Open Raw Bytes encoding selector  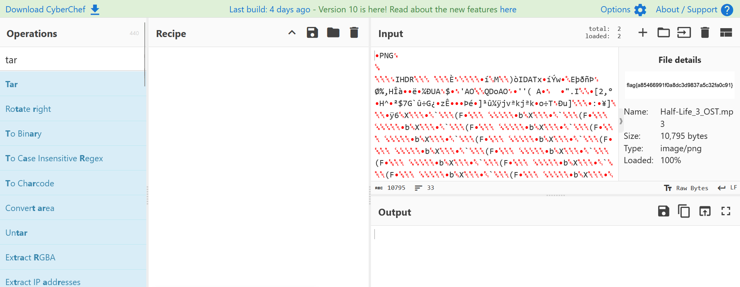click(686, 188)
